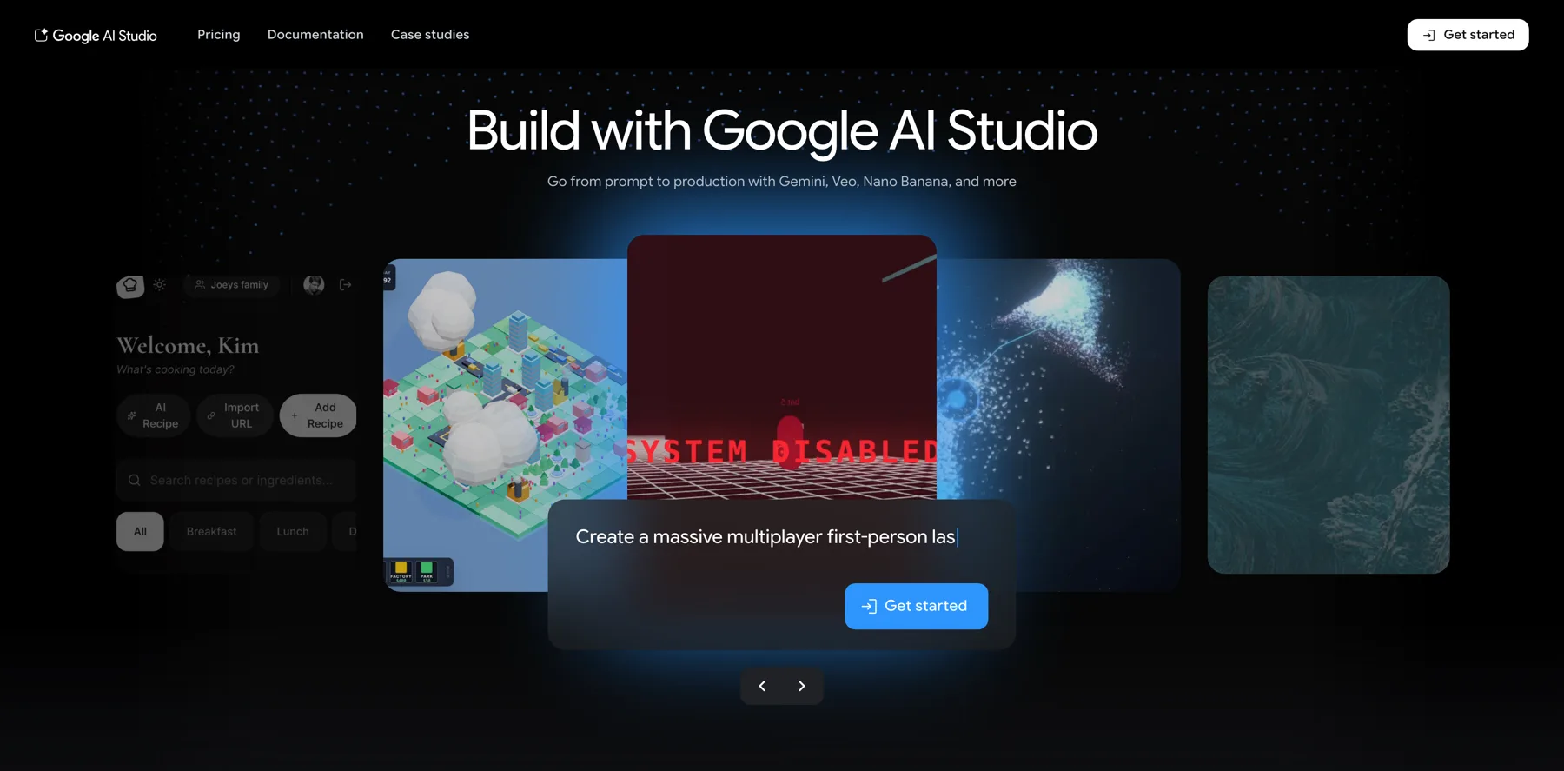1564x771 pixels.
Task: Click the white Get started button in header
Action: (1468, 35)
